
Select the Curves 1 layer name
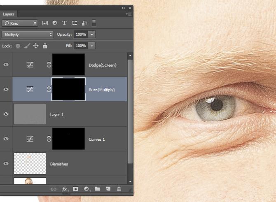pyautogui.click(x=97, y=139)
